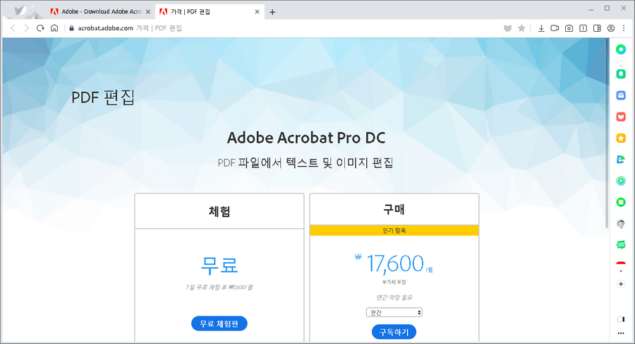Click the page vertical scrollbar thumb
The width and height of the screenshot is (635, 344).
[x=607, y=133]
